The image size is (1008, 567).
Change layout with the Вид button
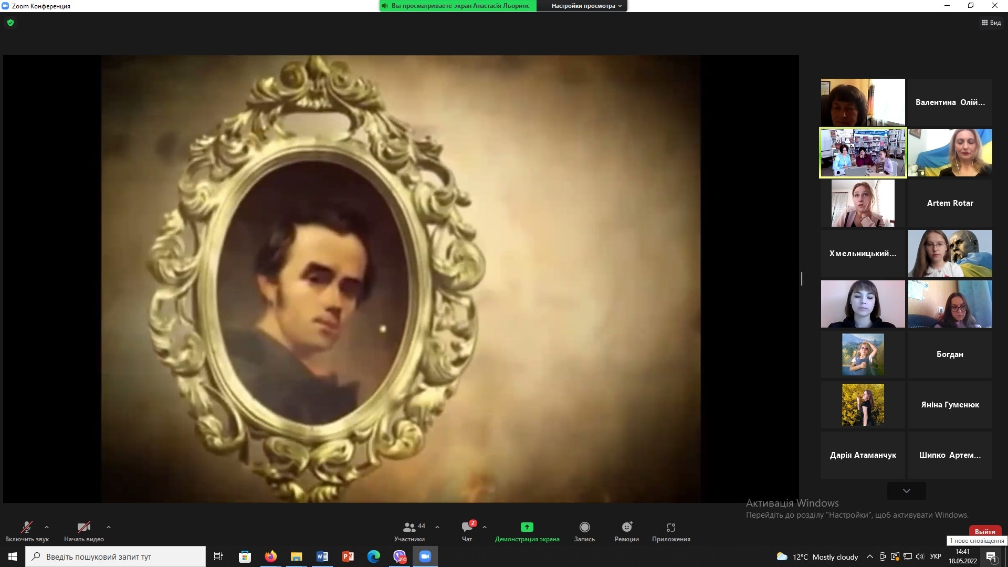pyautogui.click(x=991, y=23)
